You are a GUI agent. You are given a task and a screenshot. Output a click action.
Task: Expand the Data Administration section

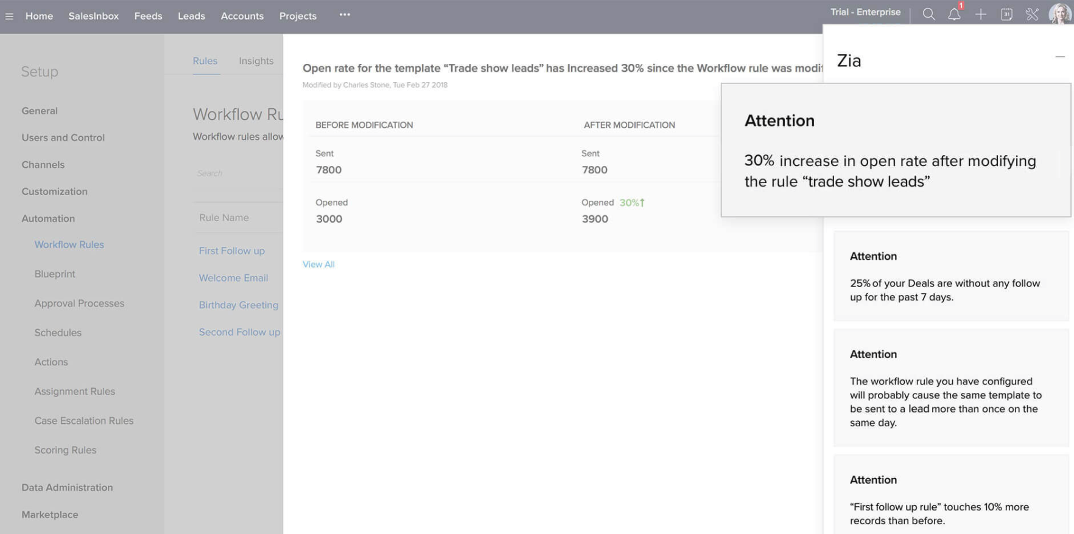coord(67,487)
